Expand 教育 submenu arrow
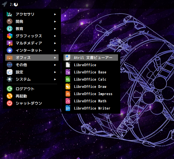 [x=55, y=29]
